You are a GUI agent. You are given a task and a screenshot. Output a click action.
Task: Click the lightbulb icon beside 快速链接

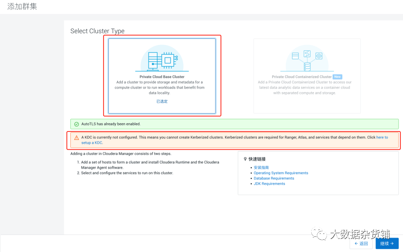(245, 159)
